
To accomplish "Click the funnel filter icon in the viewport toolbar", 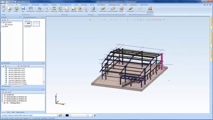I will pos(164,20).
